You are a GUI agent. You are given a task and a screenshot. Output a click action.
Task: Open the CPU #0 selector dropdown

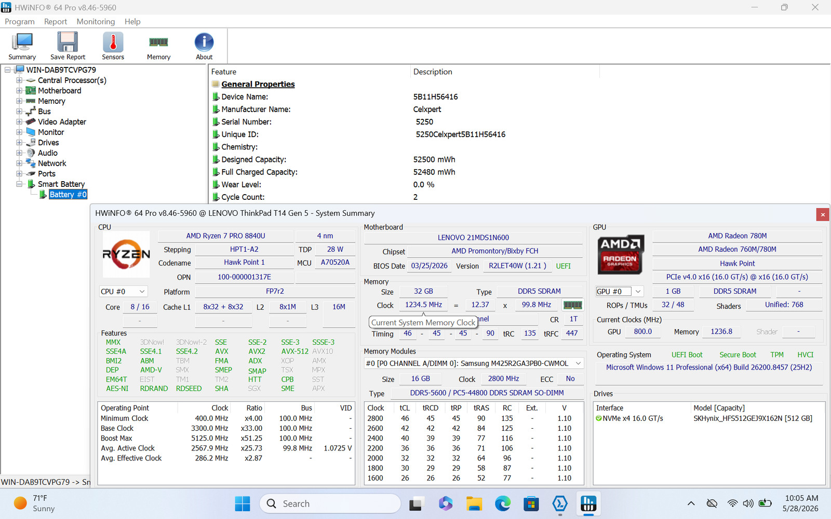[124, 292]
